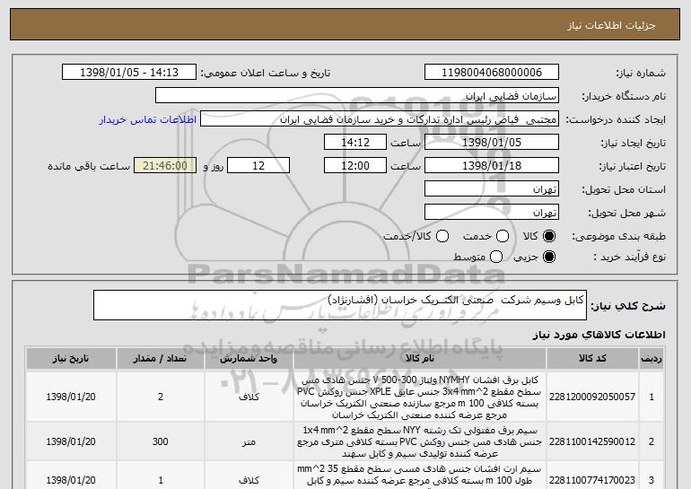
Task: Select the متوسط purchase type radio
Action: [496, 257]
